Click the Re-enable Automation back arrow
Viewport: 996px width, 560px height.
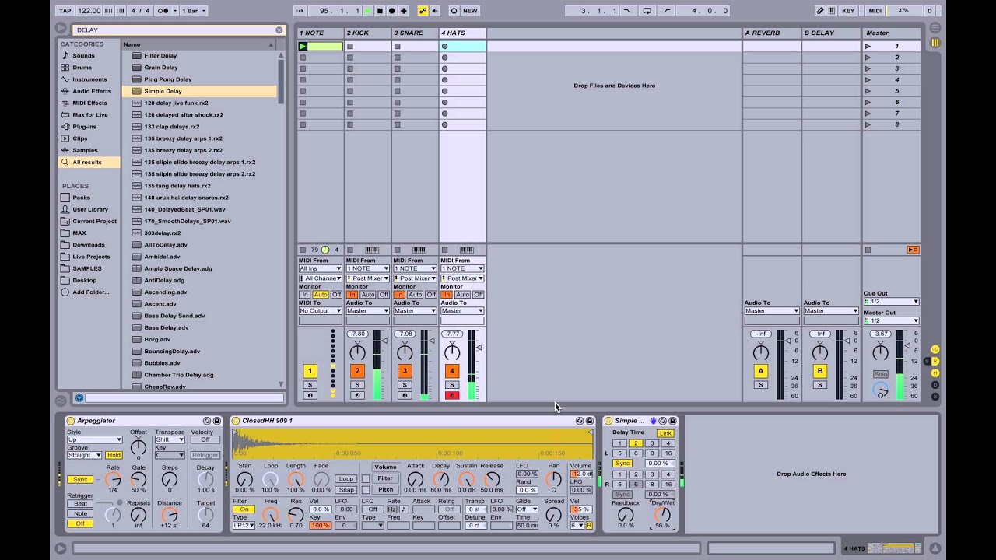[434, 11]
